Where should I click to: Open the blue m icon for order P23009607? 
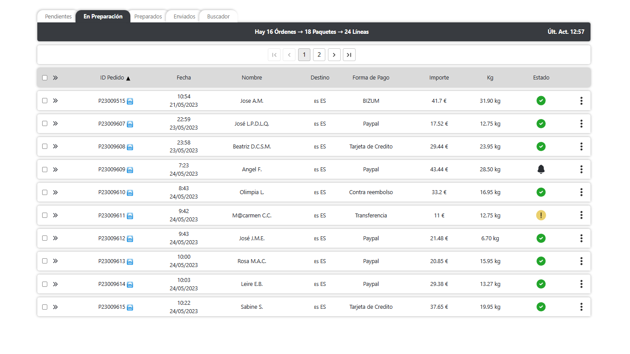pyautogui.click(x=130, y=124)
